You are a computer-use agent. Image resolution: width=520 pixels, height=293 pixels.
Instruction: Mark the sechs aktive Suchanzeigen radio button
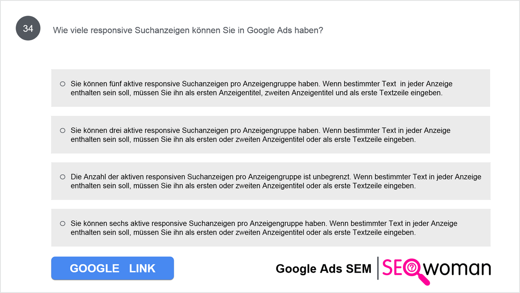62,224
